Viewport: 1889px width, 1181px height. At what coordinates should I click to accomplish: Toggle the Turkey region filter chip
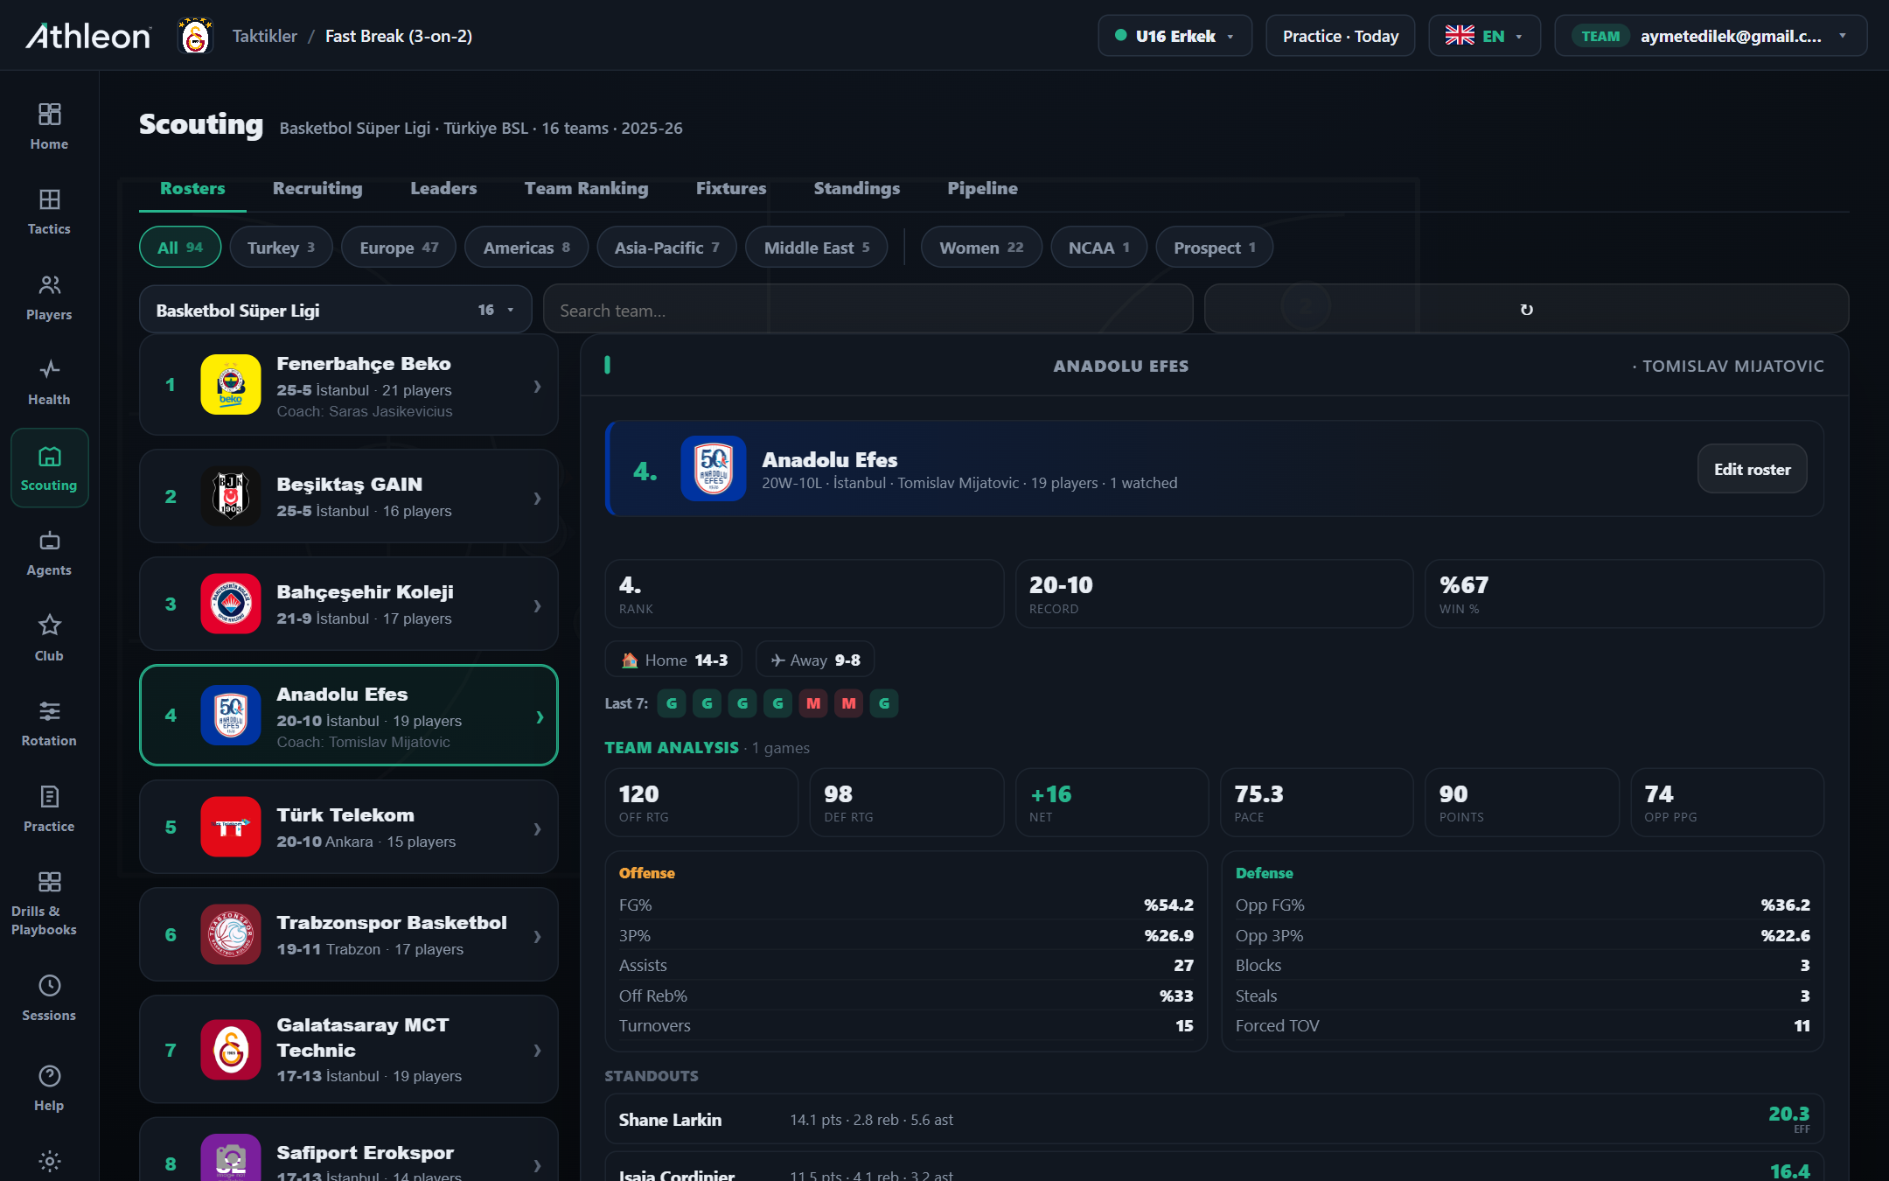click(x=282, y=248)
